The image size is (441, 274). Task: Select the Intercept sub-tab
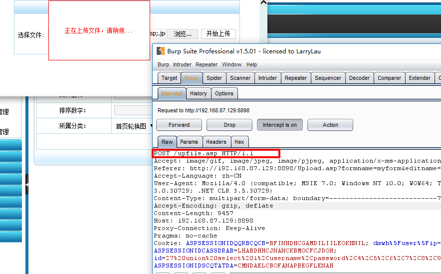pyautogui.click(x=172, y=93)
